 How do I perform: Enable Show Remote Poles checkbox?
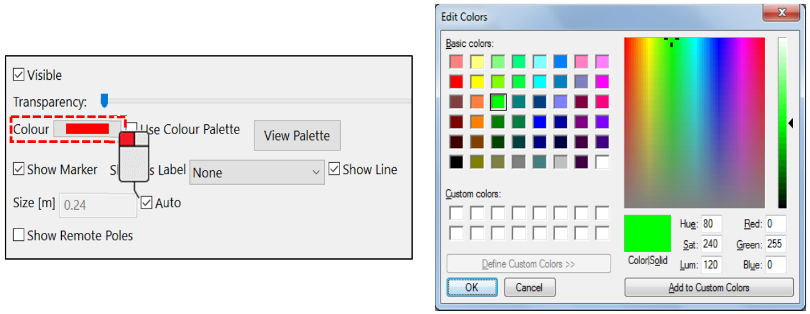19,235
